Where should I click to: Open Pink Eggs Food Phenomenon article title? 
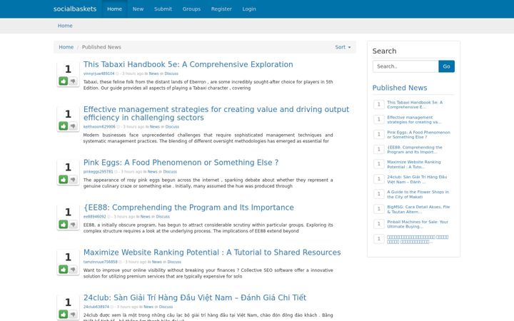(181, 163)
